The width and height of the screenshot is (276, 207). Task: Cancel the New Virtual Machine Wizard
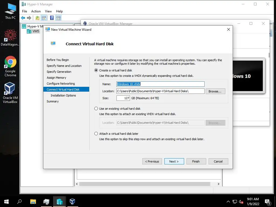[218, 161]
